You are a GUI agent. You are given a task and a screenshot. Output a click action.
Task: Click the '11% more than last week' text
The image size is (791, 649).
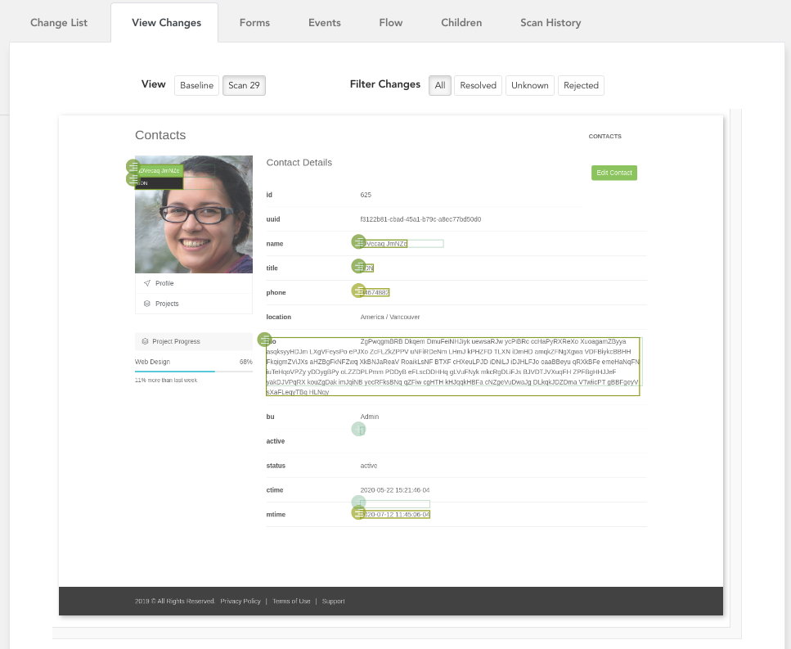pyautogui.click(x=166, y=381)
